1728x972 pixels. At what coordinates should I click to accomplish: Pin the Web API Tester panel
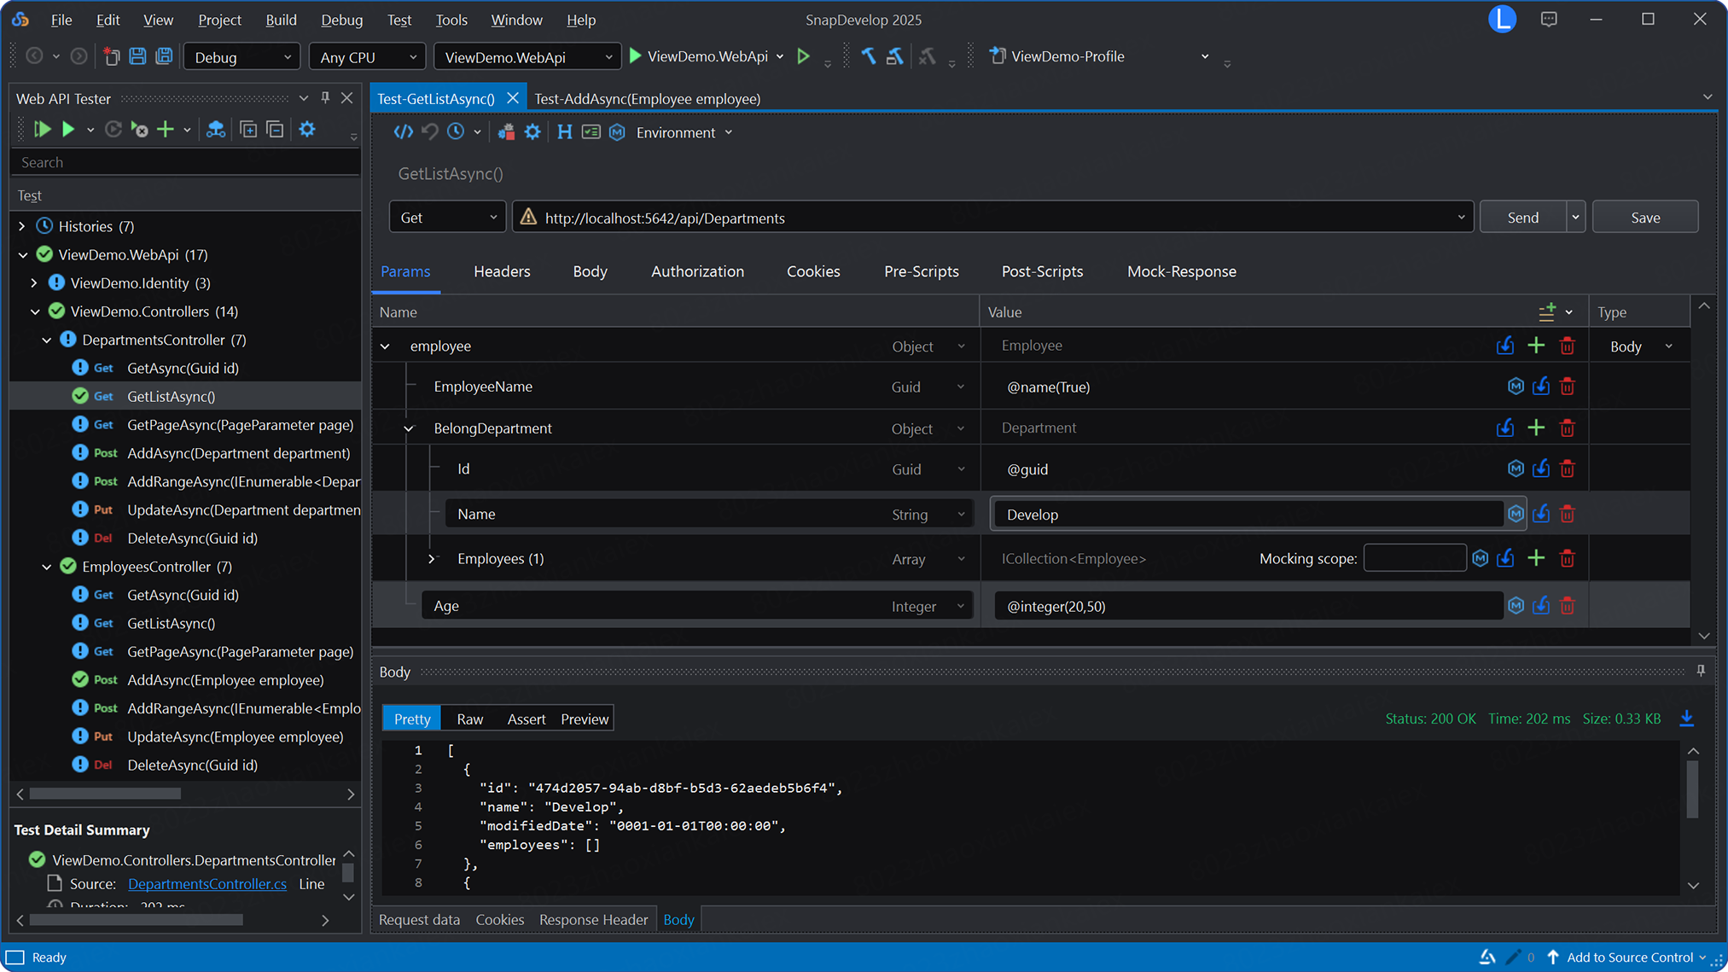tap(325, 98)
